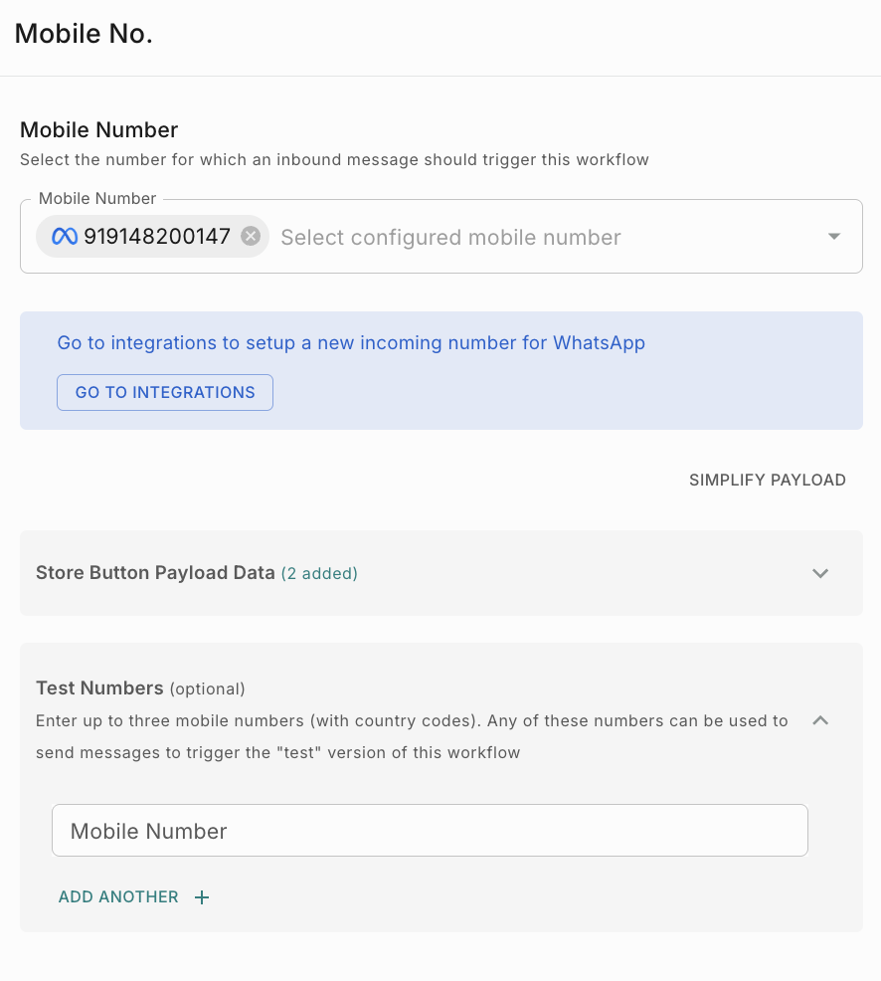The image size is (881, 981).
Task: Select the Meta platform icon in the dropdown chip
Action: pyautogui.click(x=63, y=236)
